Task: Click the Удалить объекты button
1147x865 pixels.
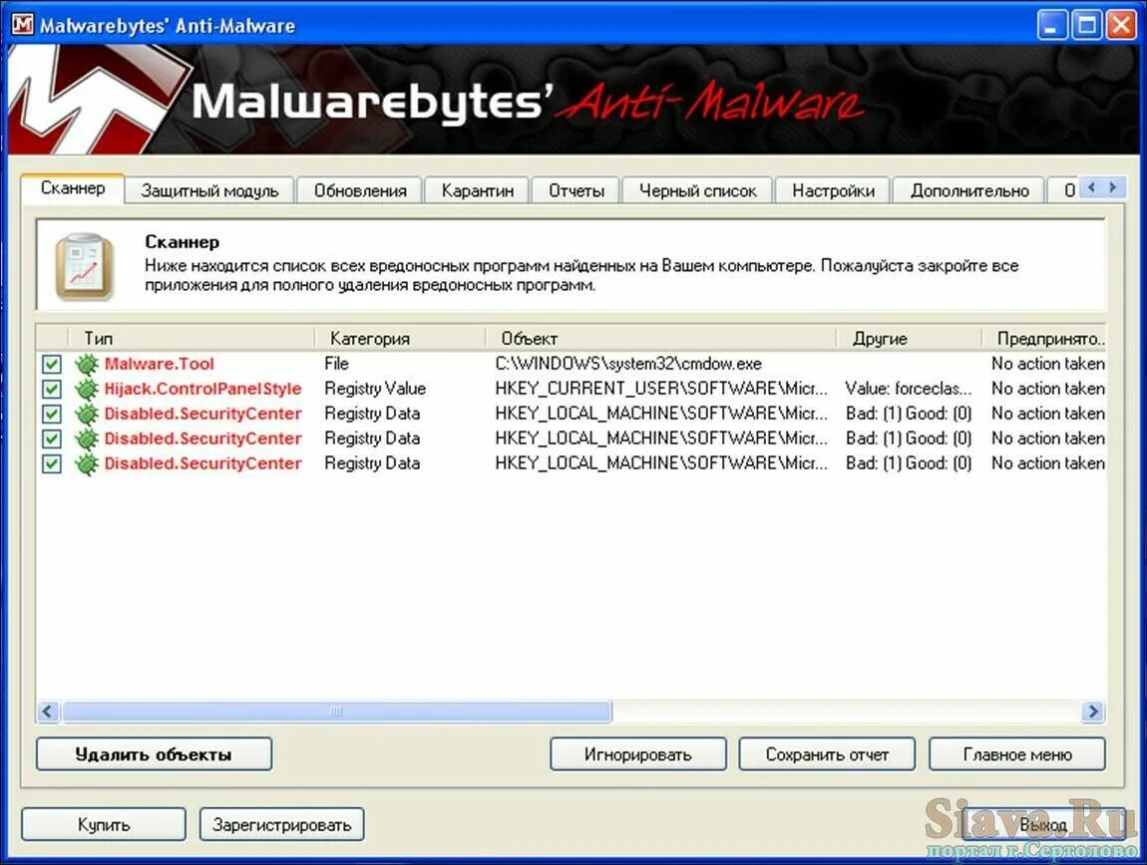Action: click(x=154, y=754)
